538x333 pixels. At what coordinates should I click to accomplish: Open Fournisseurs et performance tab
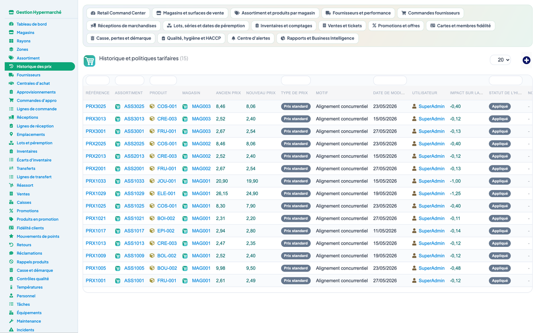tap(358, 13)
